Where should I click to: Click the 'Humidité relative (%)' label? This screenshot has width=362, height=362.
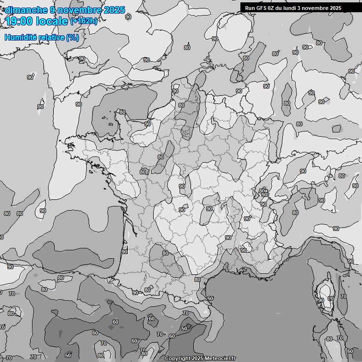[42, 37]
